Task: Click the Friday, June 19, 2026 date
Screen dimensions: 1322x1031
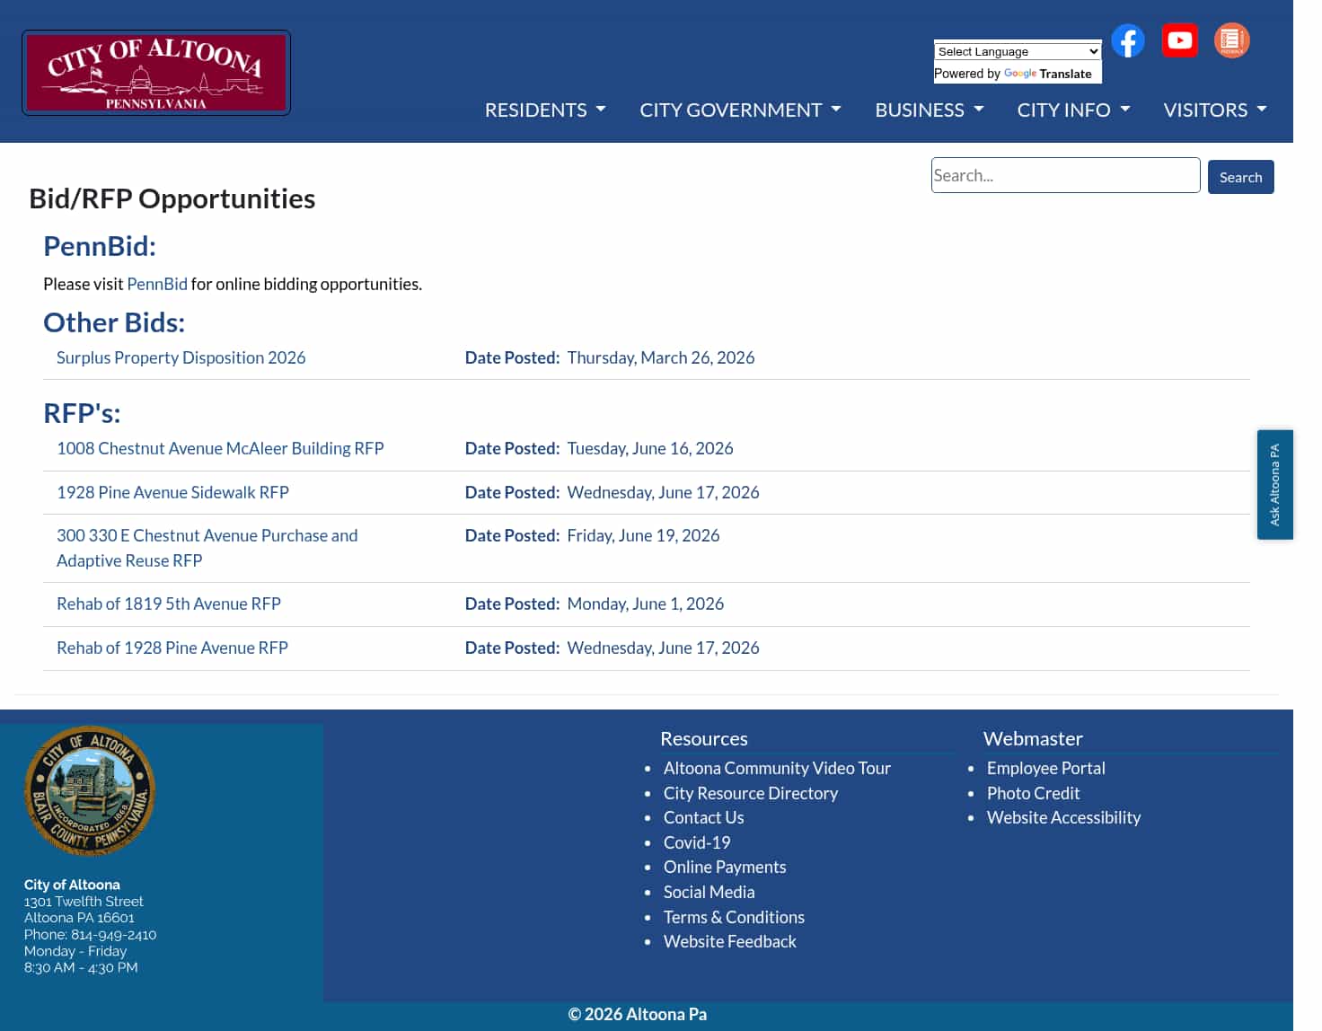Action: tap(643, 535)
